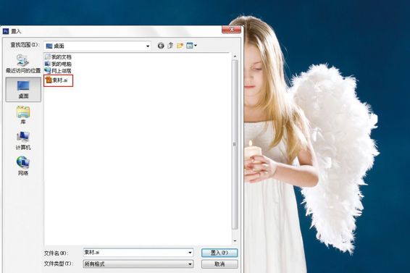Select 桌面 in the places sidebar

pyautogui.click(x=23, y=90)
